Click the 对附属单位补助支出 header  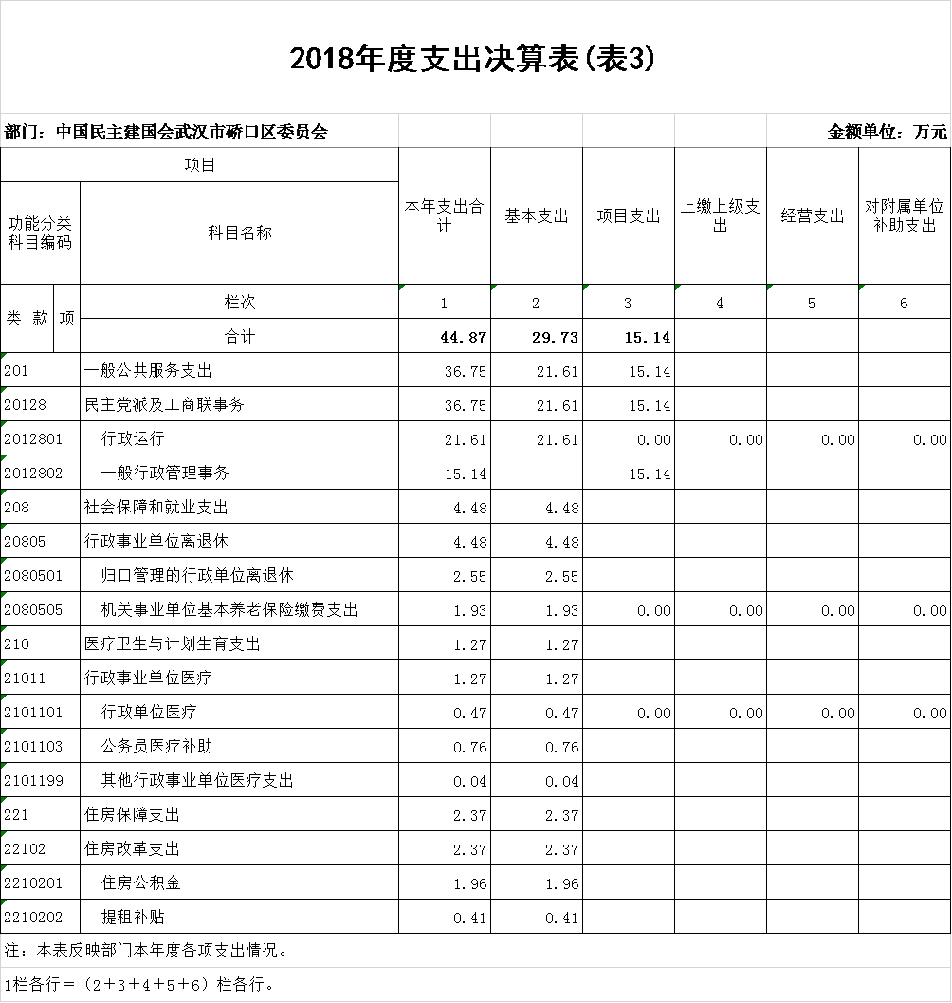(905, 216)
